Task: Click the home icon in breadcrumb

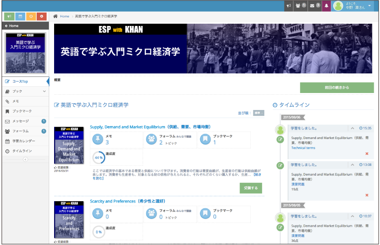Action: [x=55, y=16]
